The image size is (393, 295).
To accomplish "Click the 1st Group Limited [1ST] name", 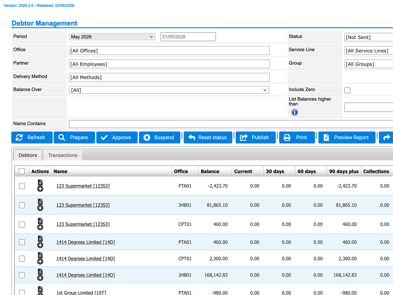I will (x=81, y=293).
